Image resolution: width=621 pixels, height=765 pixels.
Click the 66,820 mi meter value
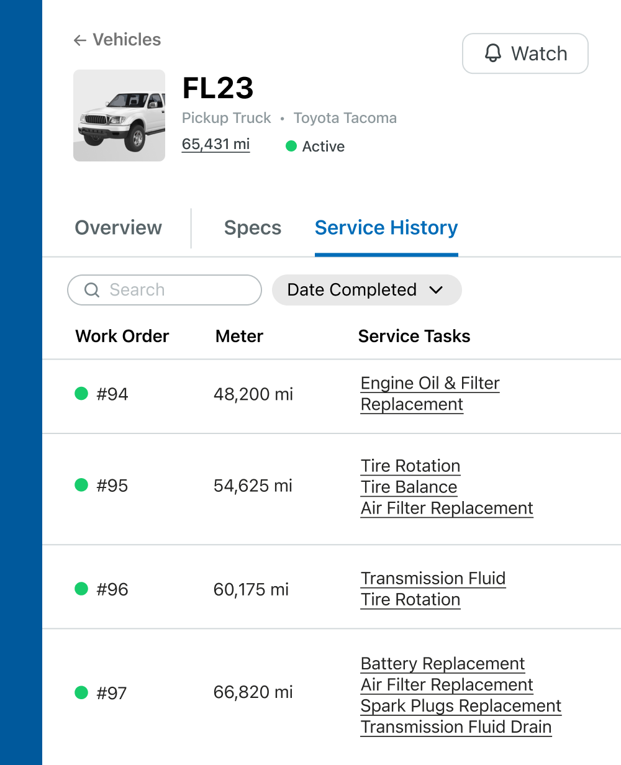253,692
